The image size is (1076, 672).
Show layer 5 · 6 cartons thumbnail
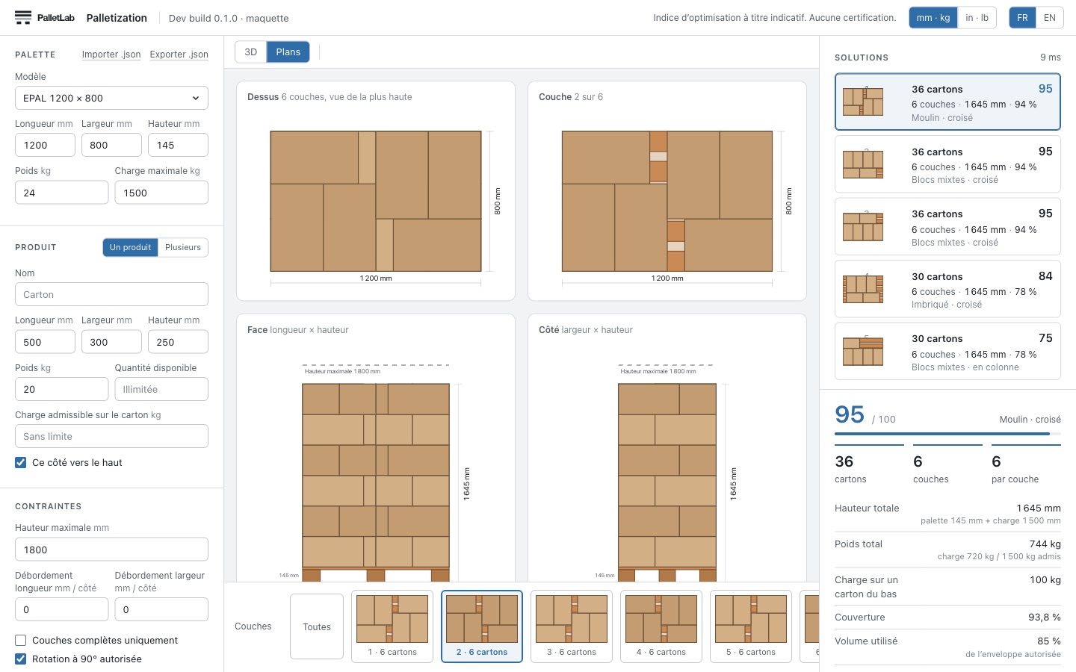tap(751, 626)
